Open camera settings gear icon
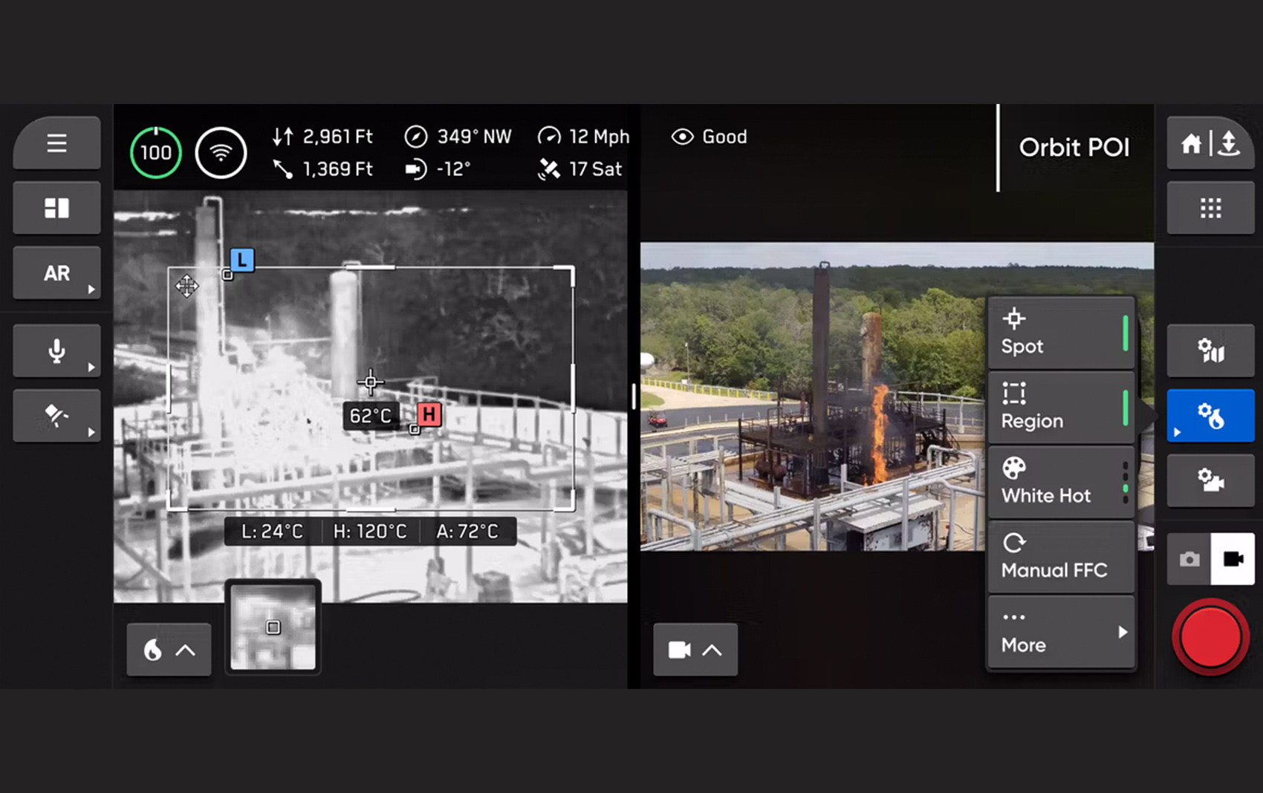Screen dimensions: 1263x793 [x=1210, y=480]
